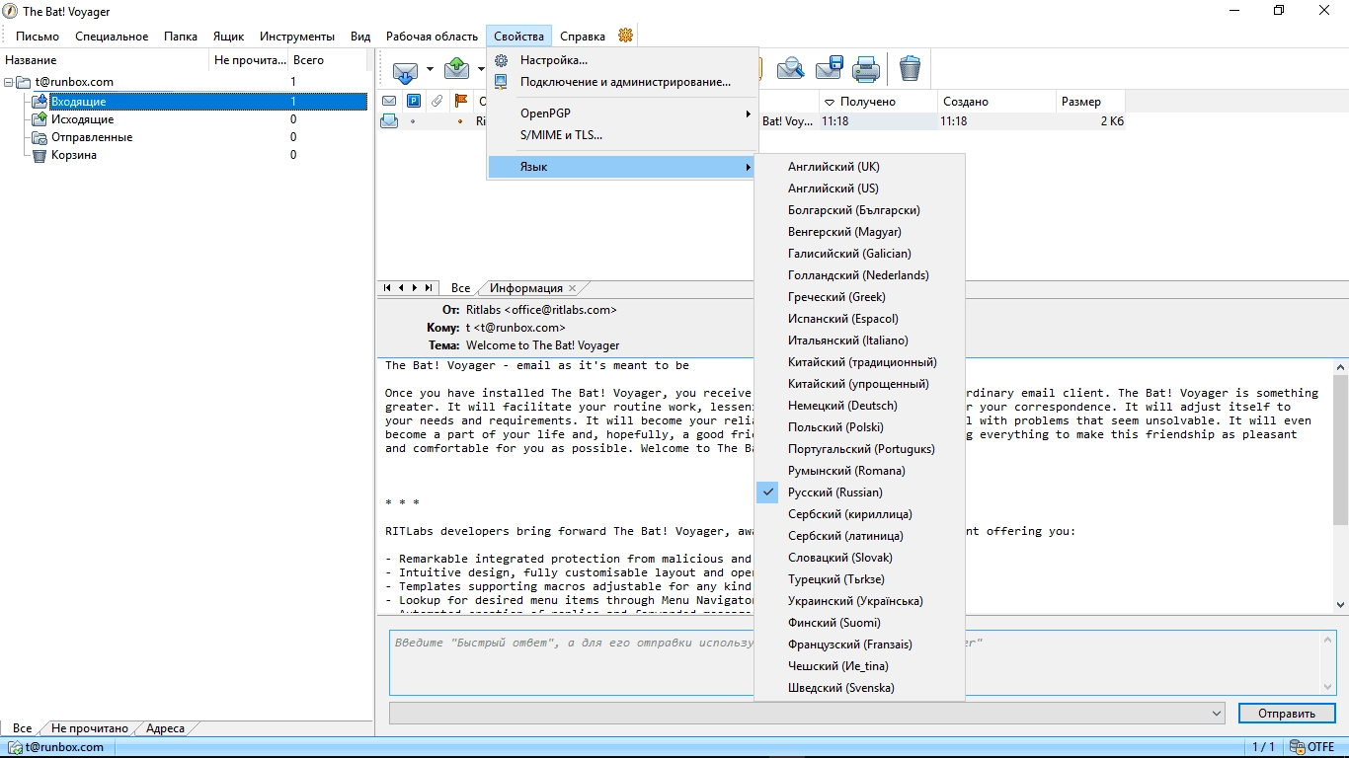1349x758 pixels.
Task: Open the Инструменты menu
Action: click(297, 37)
